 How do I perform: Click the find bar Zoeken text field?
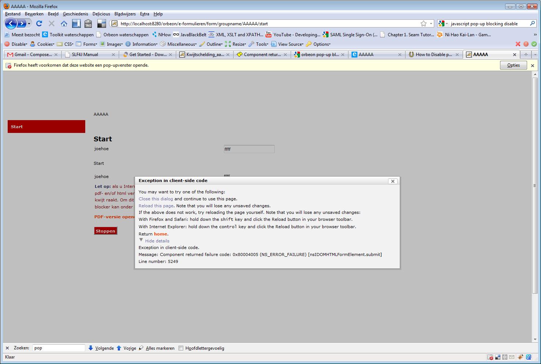pos(59,348)
